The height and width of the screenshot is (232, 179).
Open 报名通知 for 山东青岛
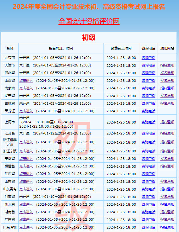[167, 189]
